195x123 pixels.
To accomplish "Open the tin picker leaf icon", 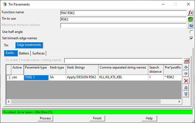I will coord(190,19).
